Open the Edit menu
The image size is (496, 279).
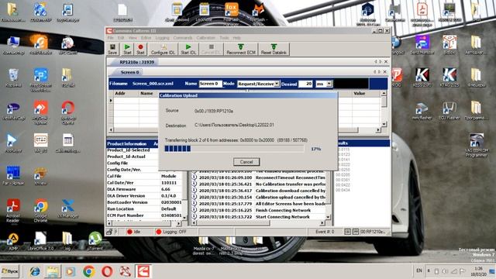pyautogui.click(x=121, y=38)
